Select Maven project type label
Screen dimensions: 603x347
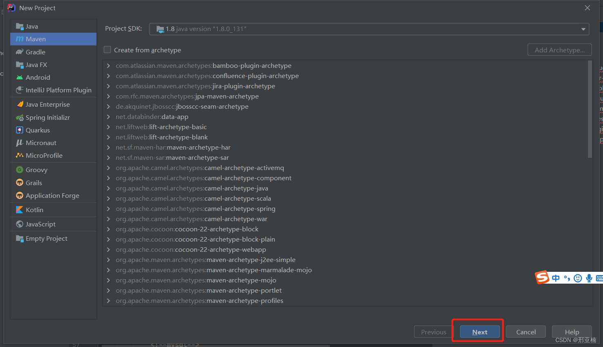coord(36,39)
